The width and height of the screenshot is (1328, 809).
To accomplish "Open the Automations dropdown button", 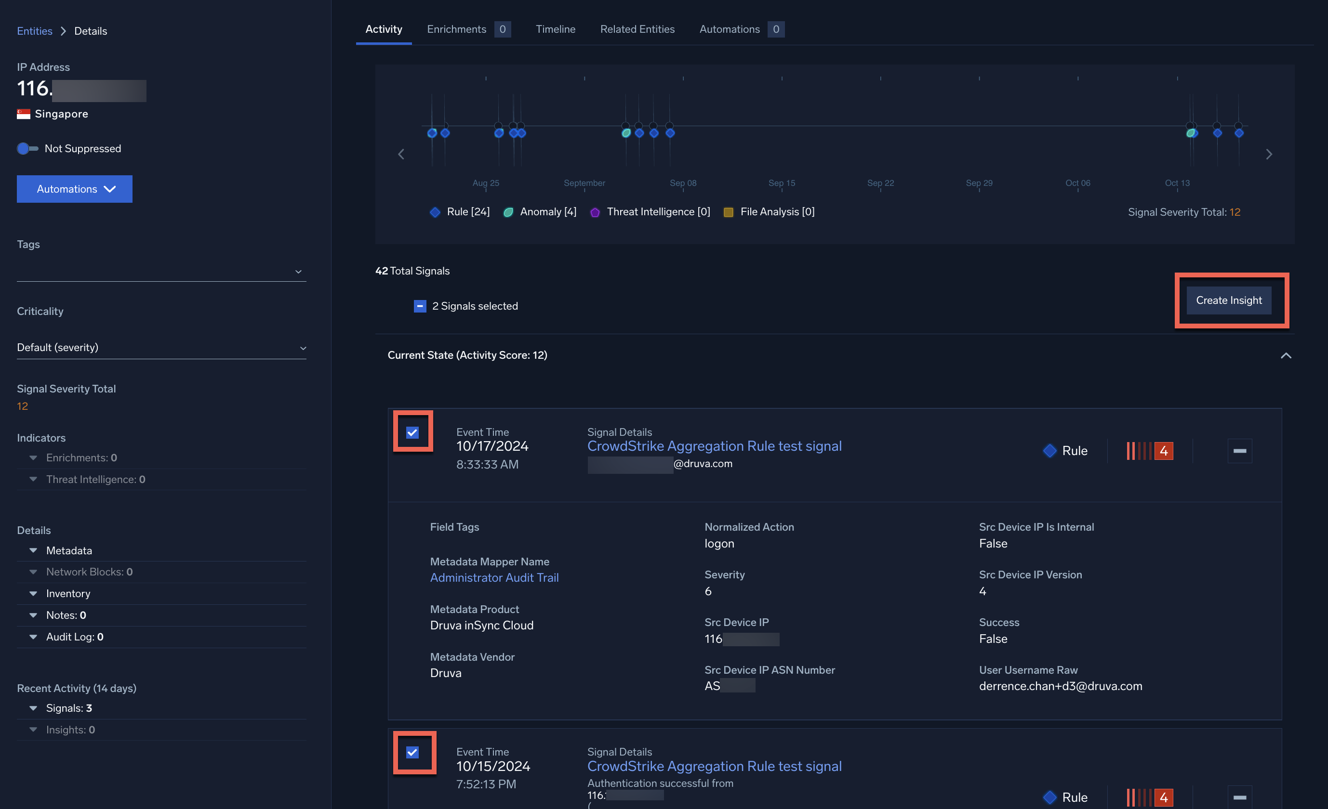I will [74, 189].
